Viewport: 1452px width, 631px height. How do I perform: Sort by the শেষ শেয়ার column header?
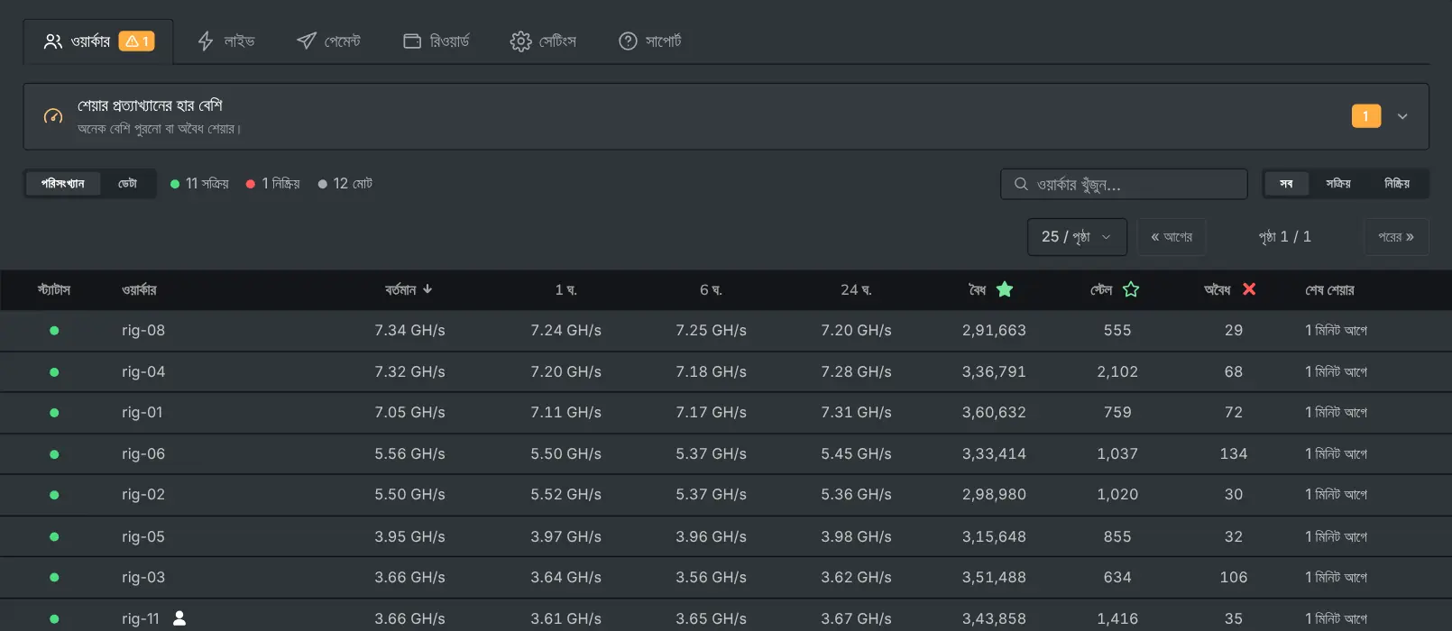pyautogui.click(x=1329, y=290)
